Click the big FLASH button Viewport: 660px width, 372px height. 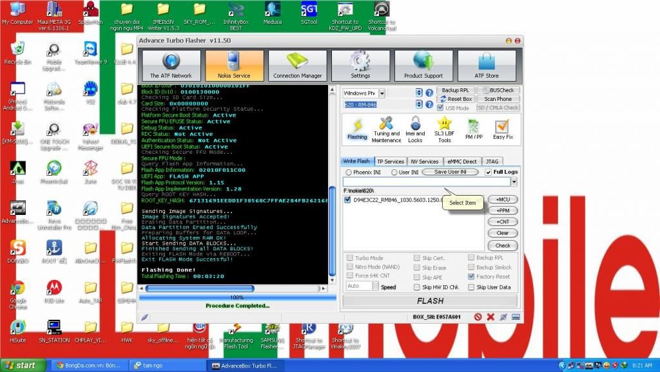pos(430,301)
